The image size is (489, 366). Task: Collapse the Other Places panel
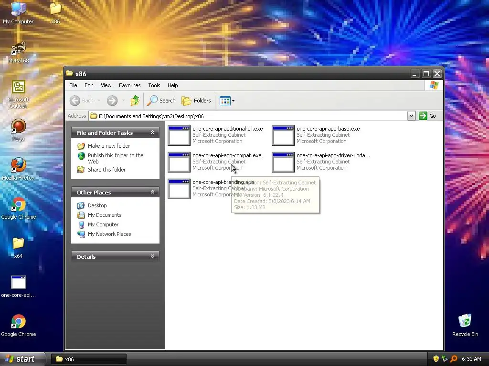[152, 192]
